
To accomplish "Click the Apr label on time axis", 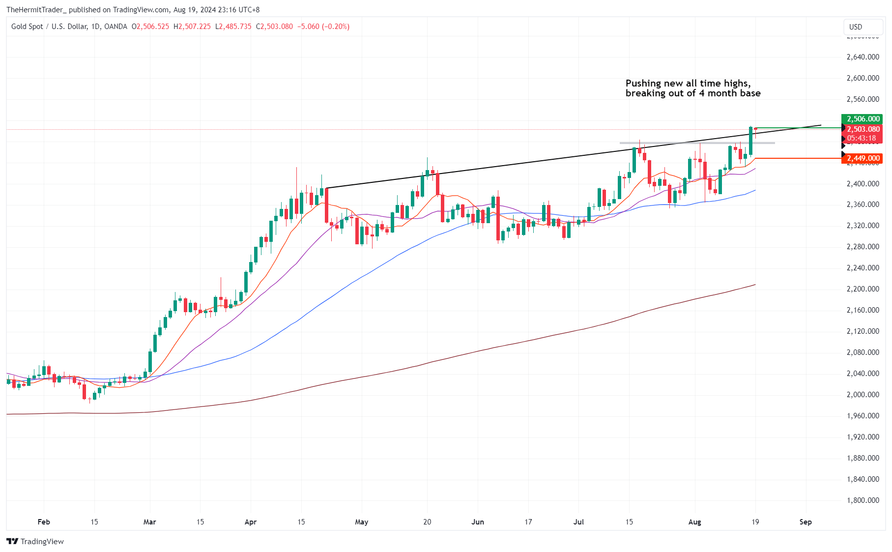I will (x=251, y=522).
